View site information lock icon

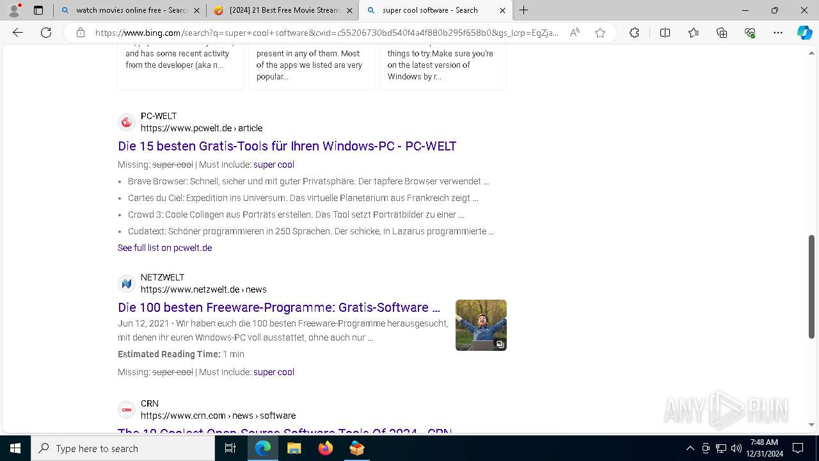tap(80, 33)
